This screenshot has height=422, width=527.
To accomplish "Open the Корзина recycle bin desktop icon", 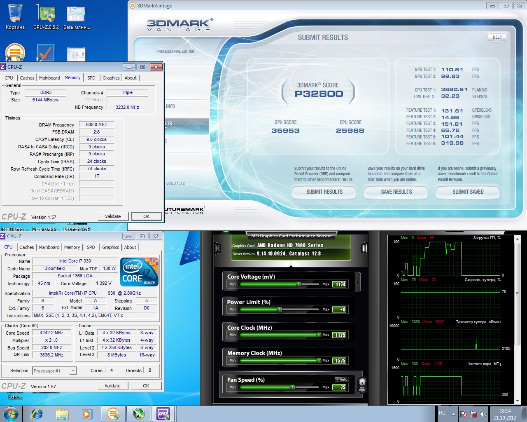I will tap(15, 16).
